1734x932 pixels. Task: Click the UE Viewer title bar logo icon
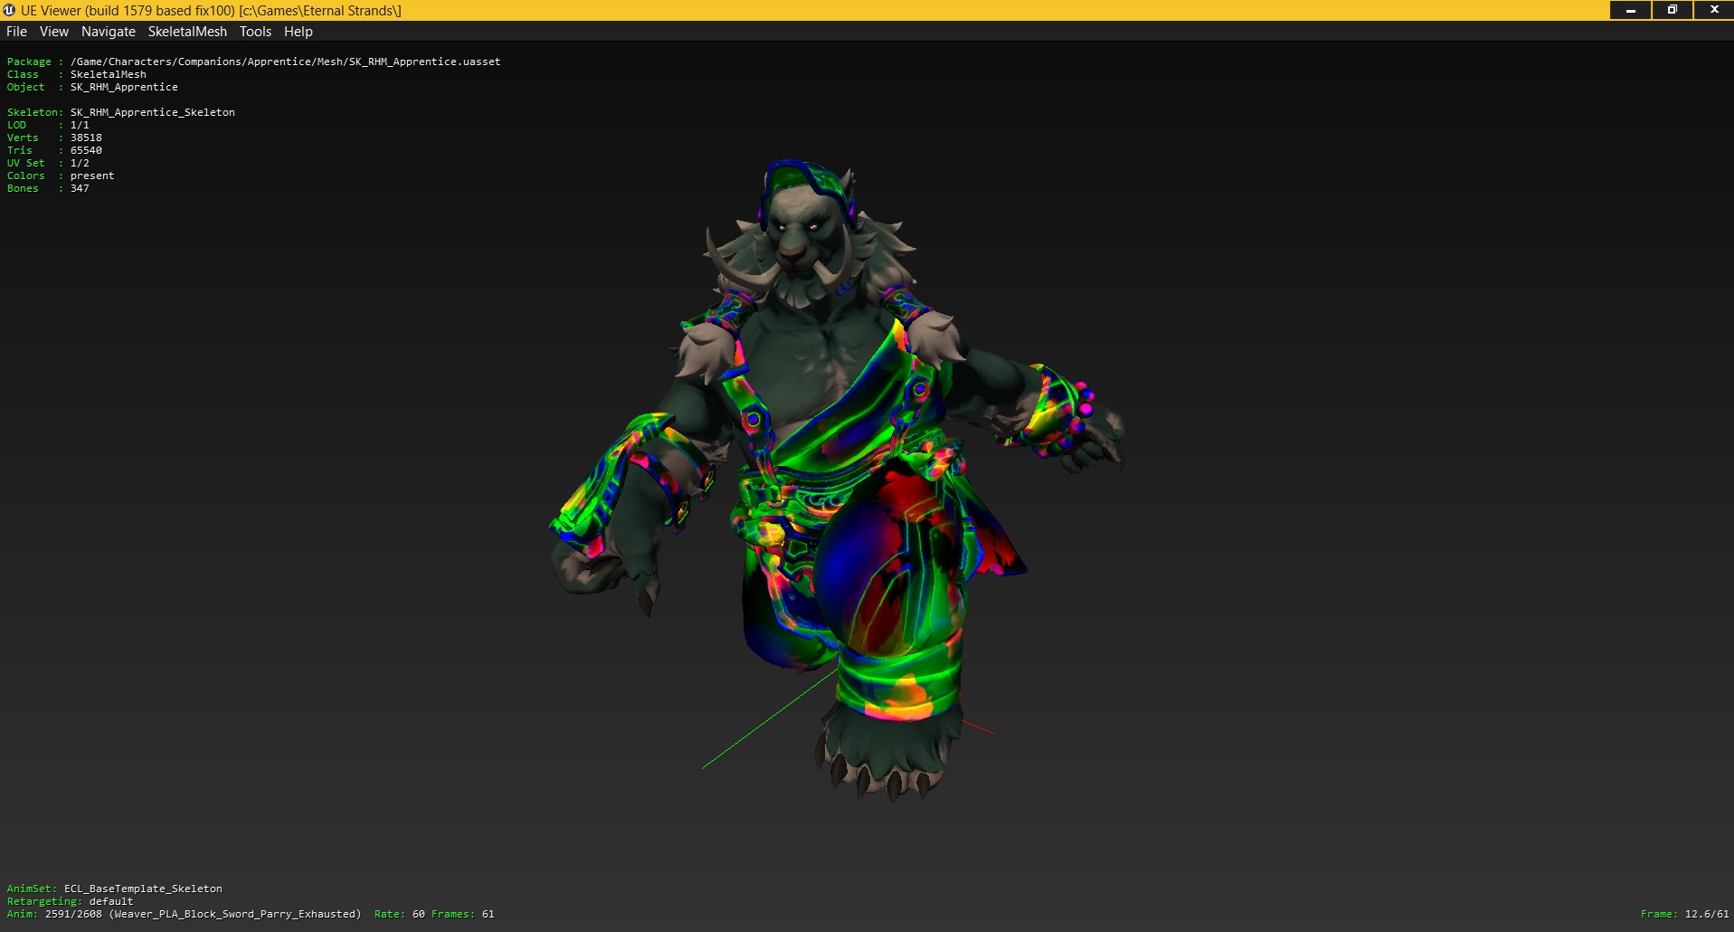tap(9, 10)
